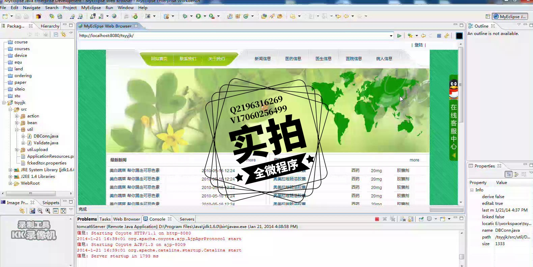The height and width of the screenshot is (267, 533).
Task: Expand the WebRoot folder node
Action: click(10, 183)
